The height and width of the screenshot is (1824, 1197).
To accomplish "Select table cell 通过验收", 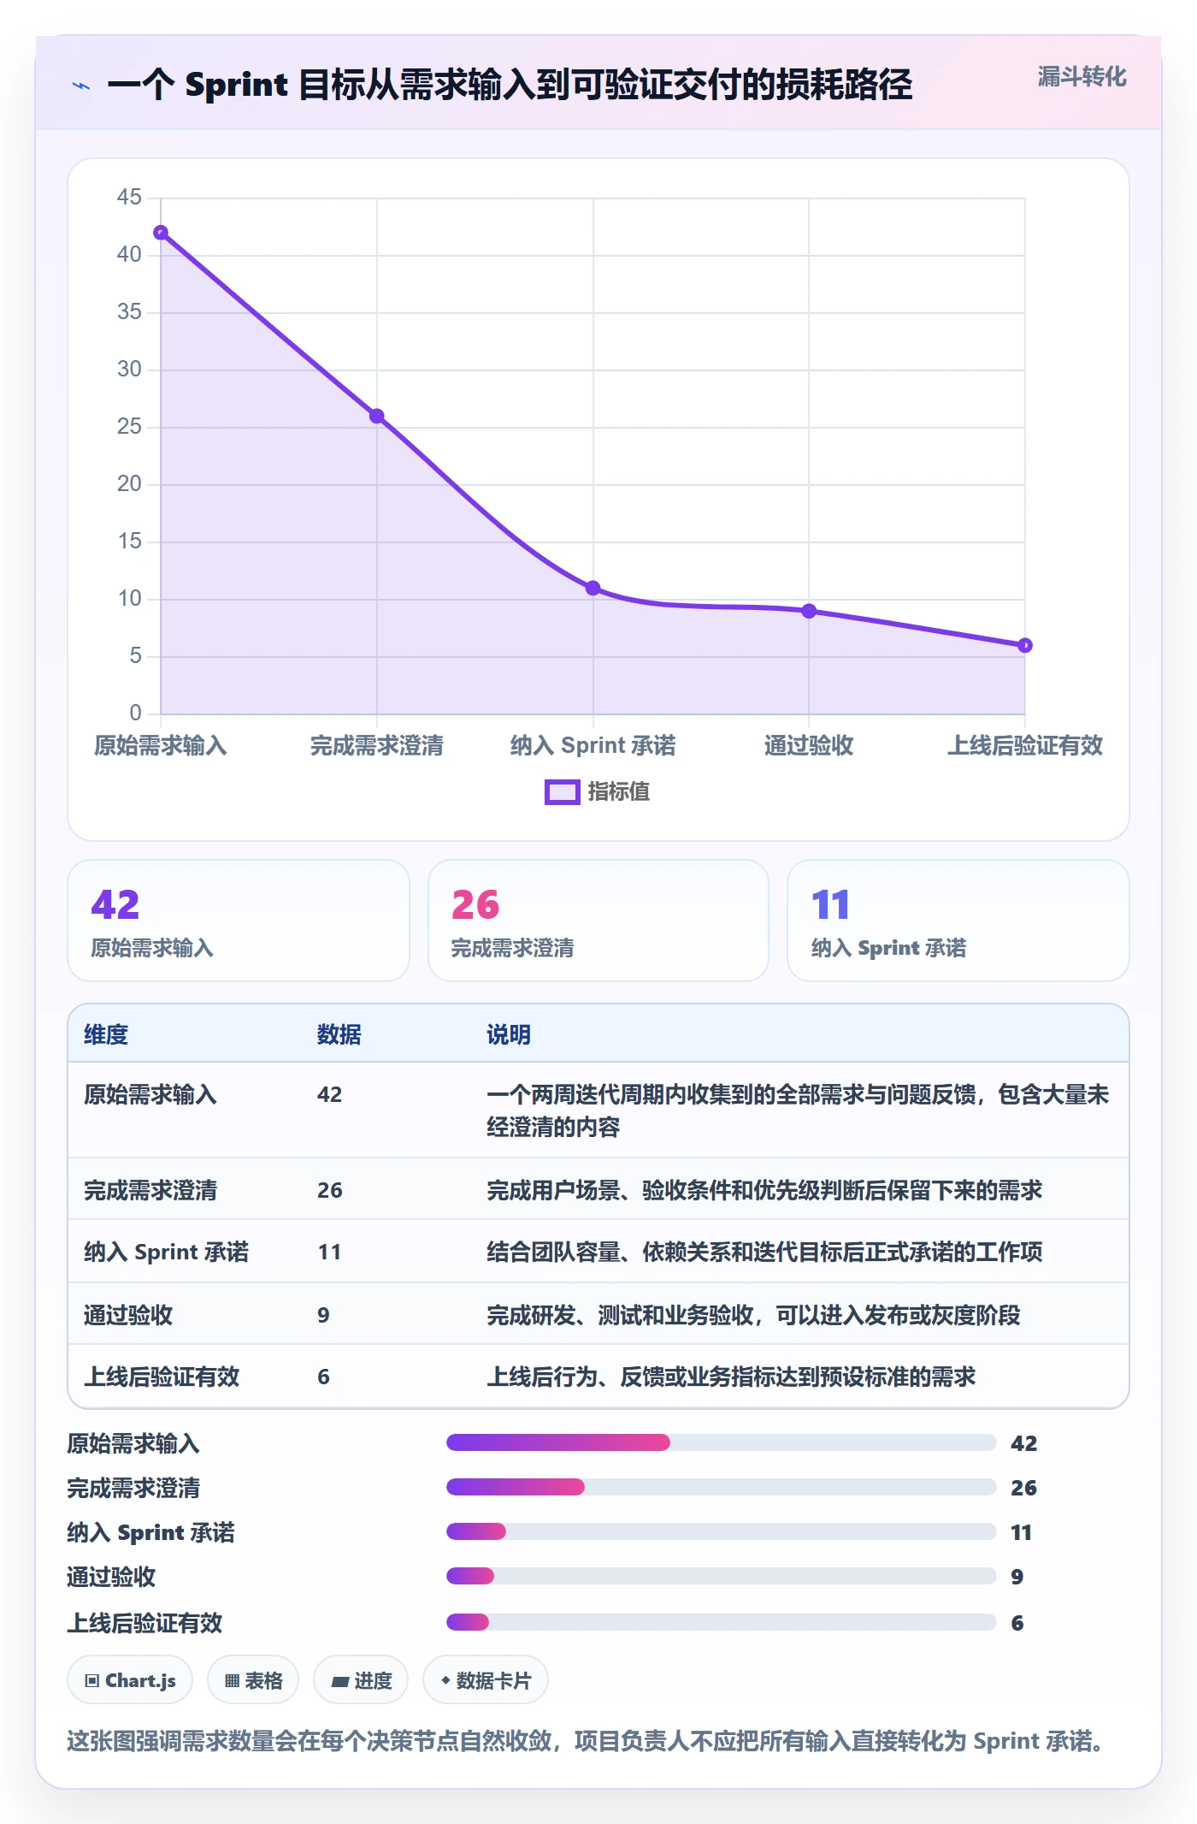I will [128, 1315].
